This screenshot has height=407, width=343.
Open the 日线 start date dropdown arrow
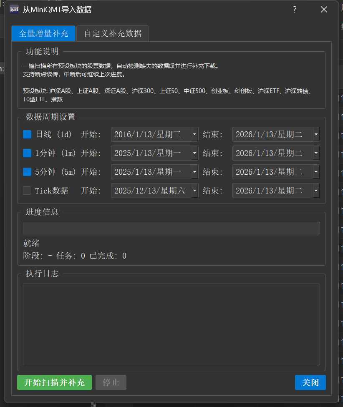tap(194, 134)
